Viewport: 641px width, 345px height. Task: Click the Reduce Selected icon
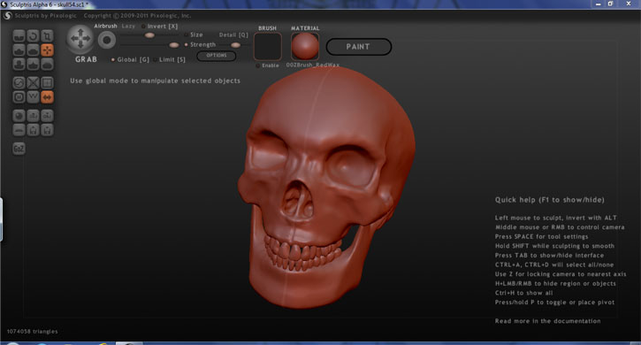pos(33,82)
